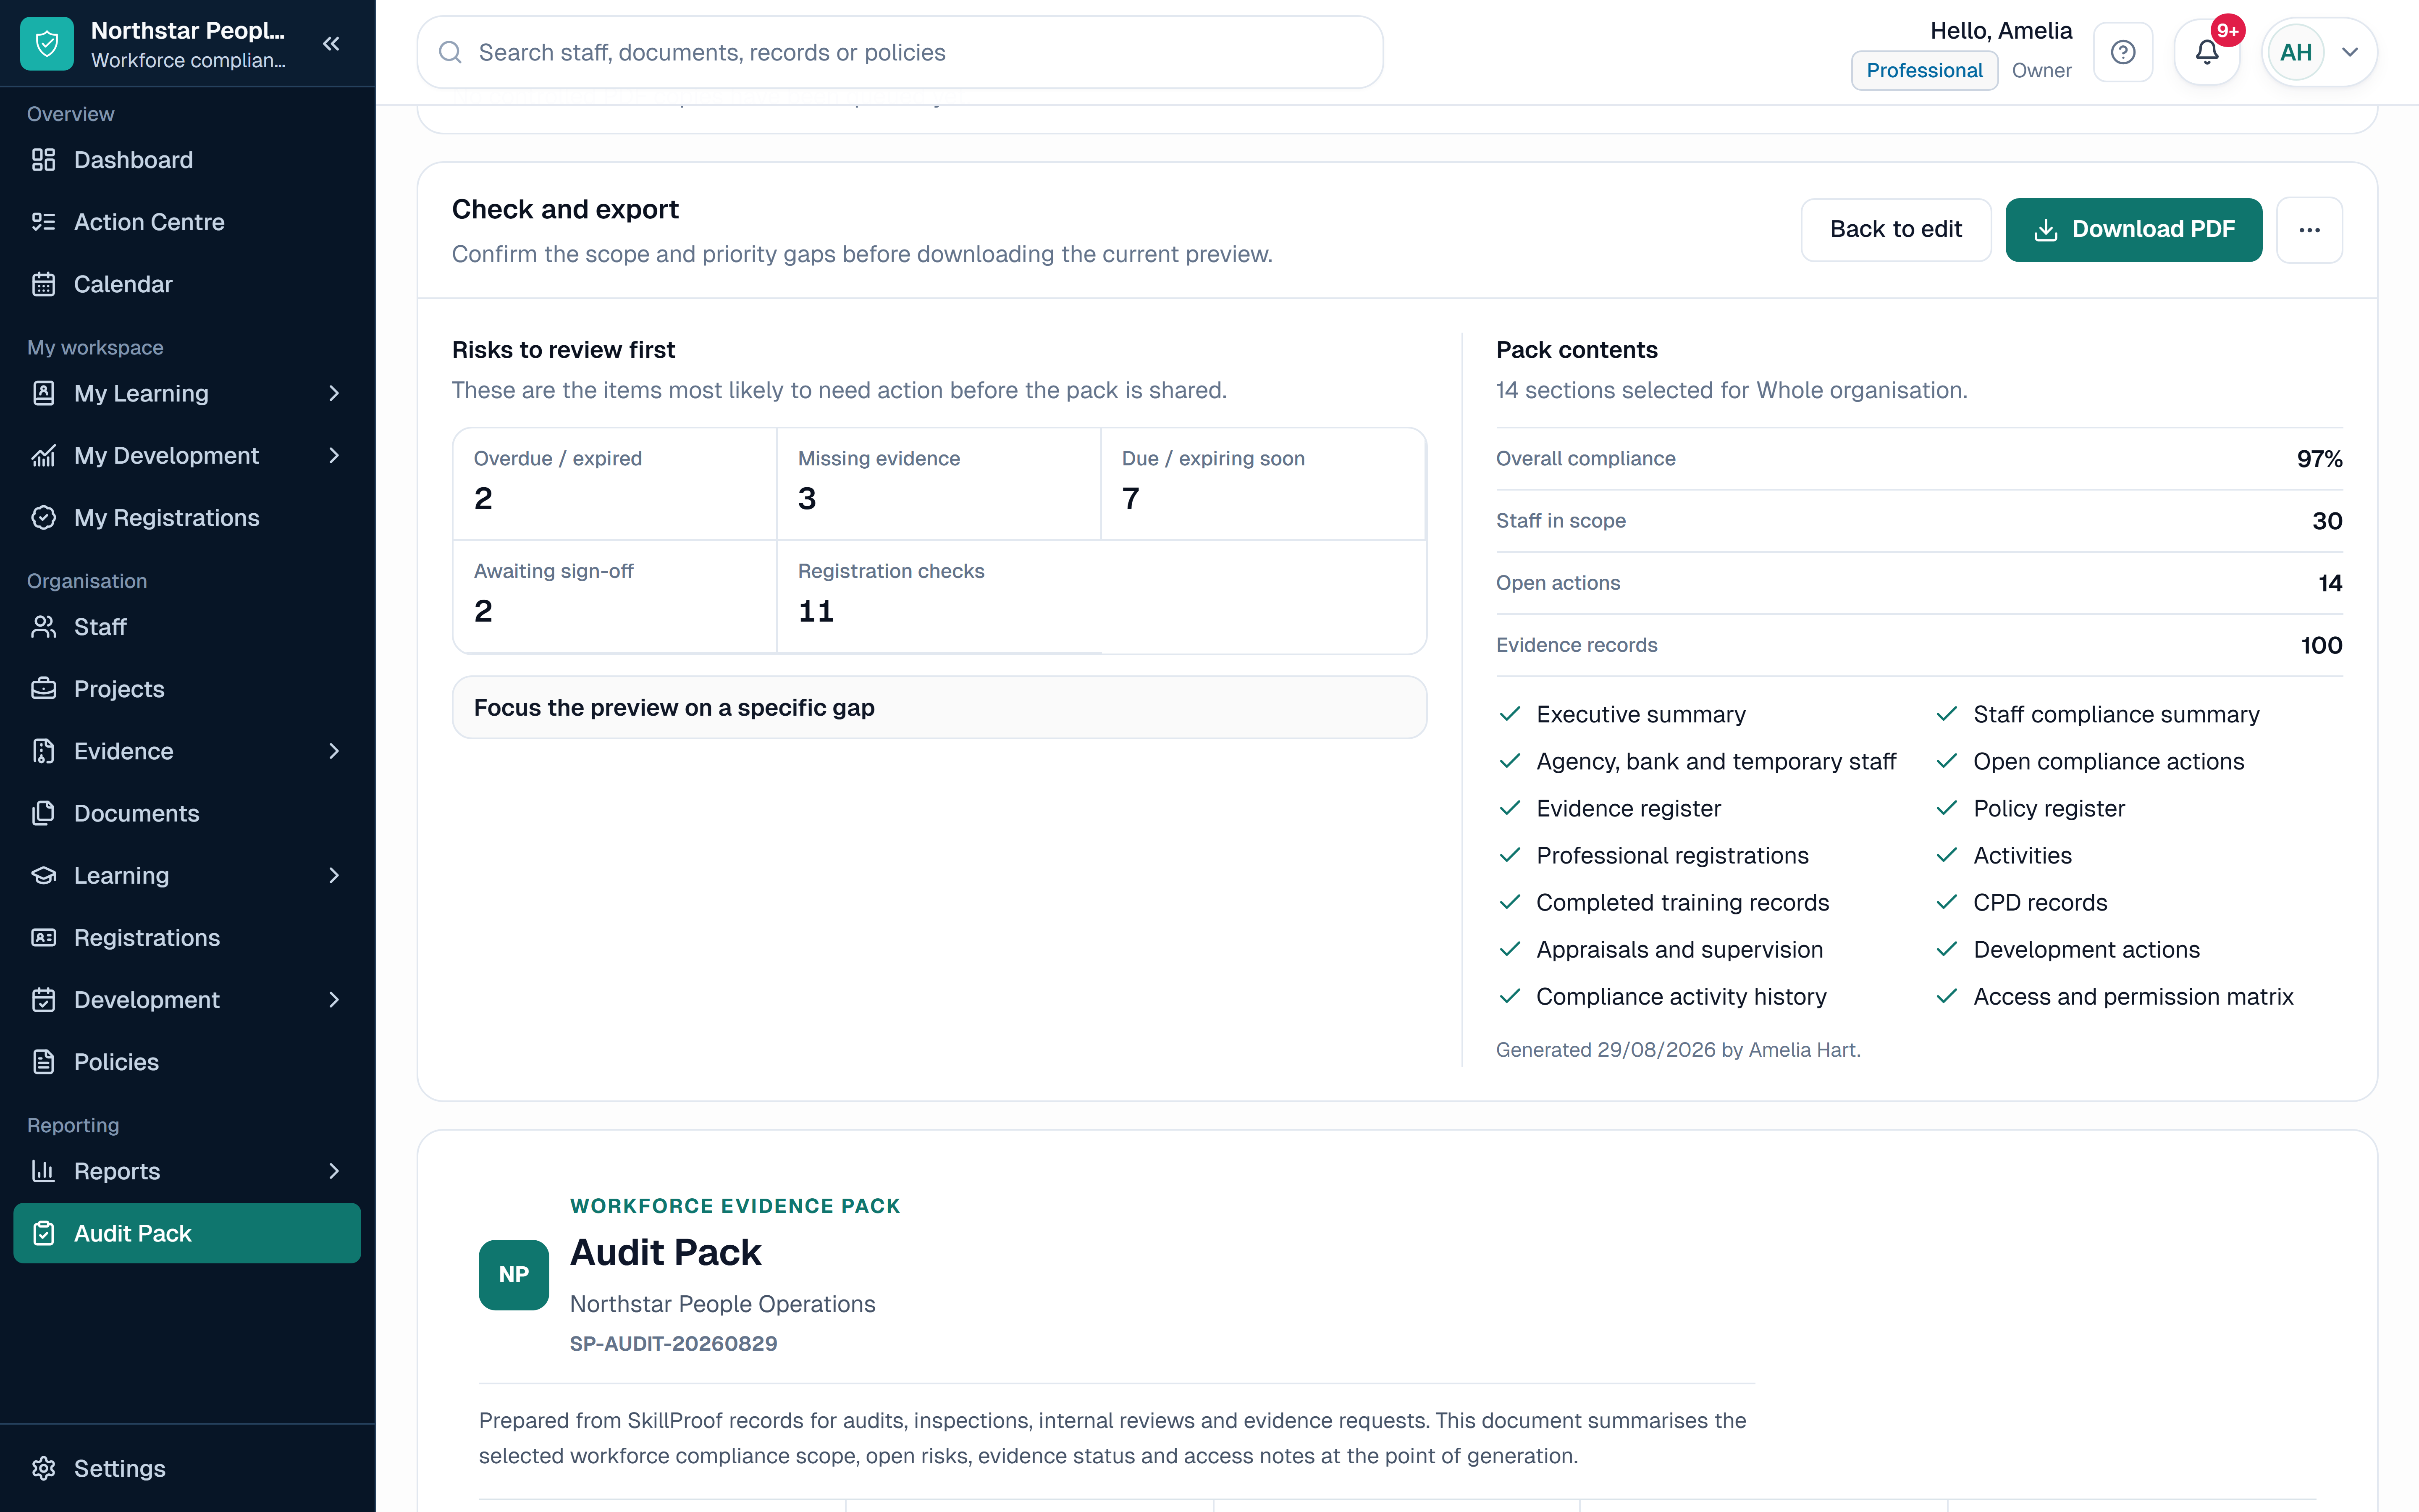The height and width of the screenshot is (1512, 2419).
Task: Open the Awaiting sign-off card
Action: coord(615,597)
